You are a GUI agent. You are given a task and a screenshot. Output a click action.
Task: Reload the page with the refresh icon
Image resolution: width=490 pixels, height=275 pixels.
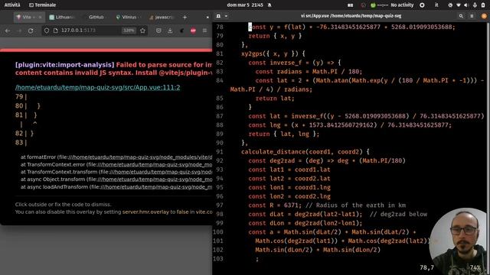click(31, 31)
